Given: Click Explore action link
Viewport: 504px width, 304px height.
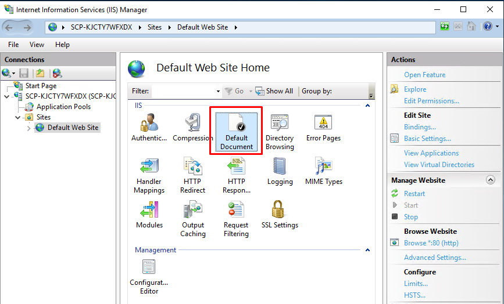Looking at the screenshot, I should click(x=415, y=89).
